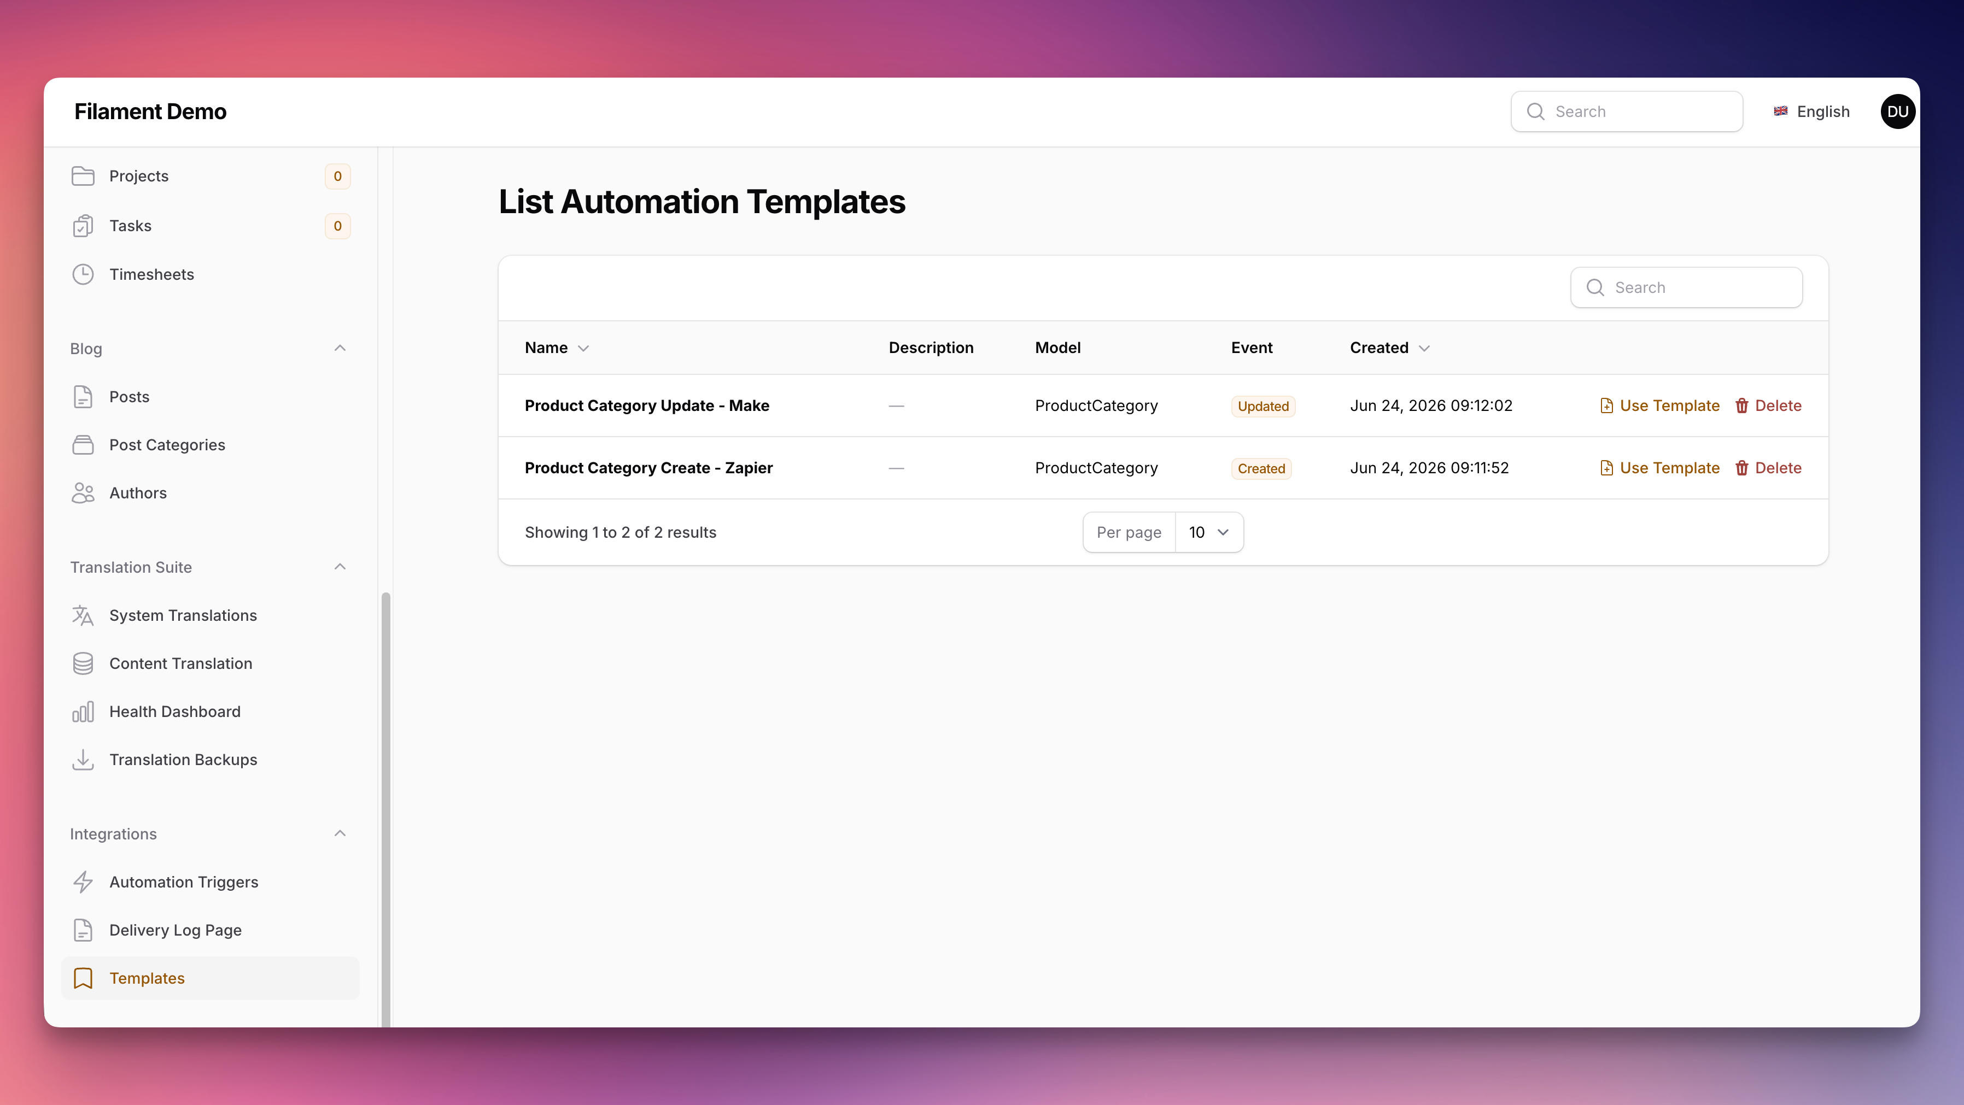Collapse the Blog navigation group
The height and width of the screenshot is (1105, 1964).
tap(340, 348)
